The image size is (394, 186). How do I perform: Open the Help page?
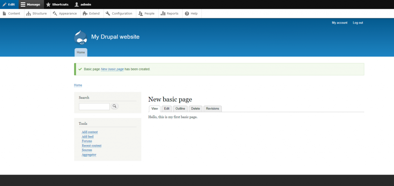click(191, 13)
